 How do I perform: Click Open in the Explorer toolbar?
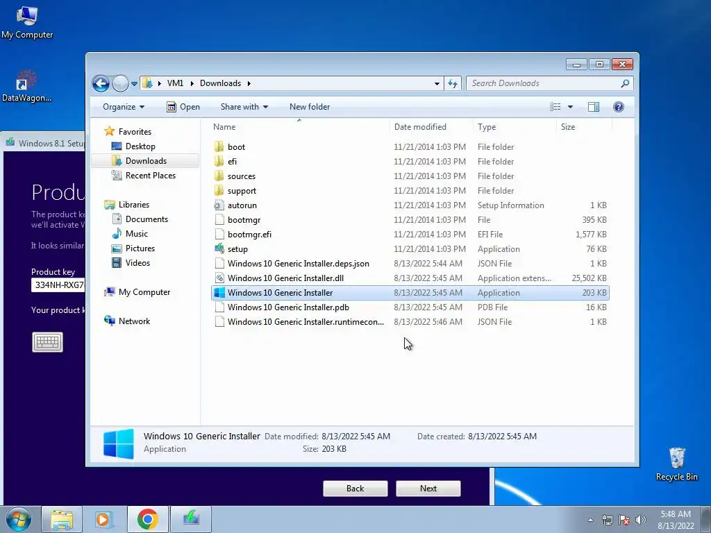click(183, 107)
